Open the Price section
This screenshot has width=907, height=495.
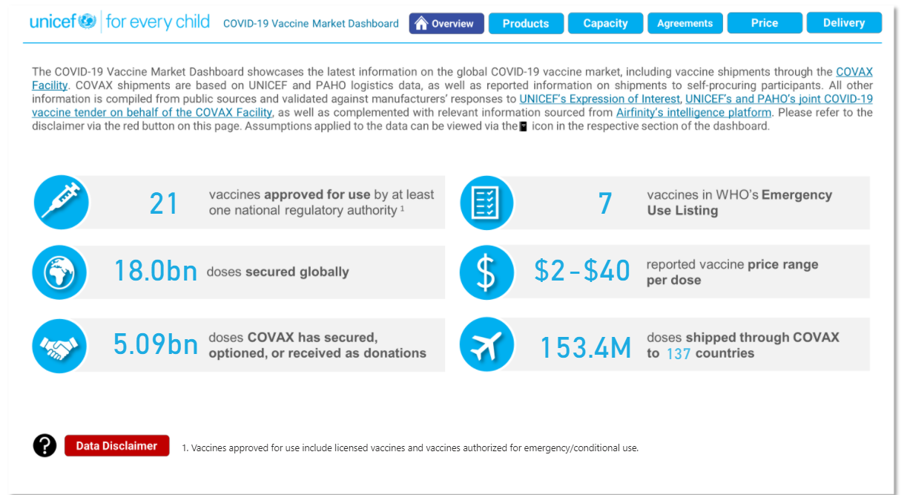[765, 22]
